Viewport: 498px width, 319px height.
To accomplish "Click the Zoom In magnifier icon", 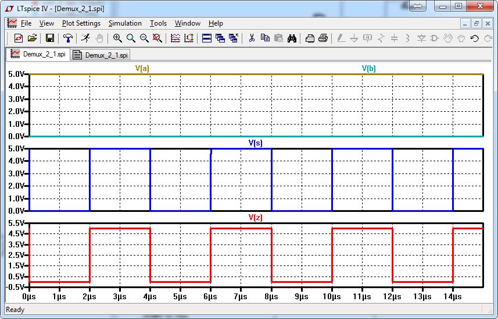I will [x=117, y=38].
